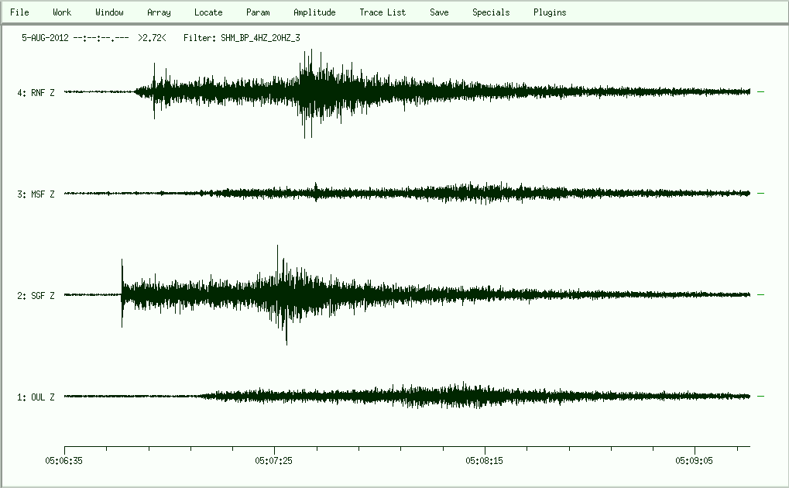789x488 pixels.
Task: Open the Param menu
Action: [258, 12]
